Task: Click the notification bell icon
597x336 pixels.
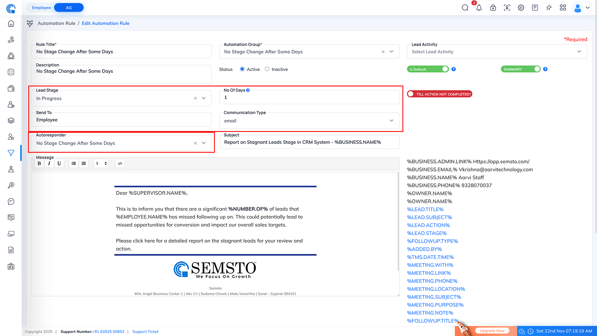Action: (x=479, y=8)
